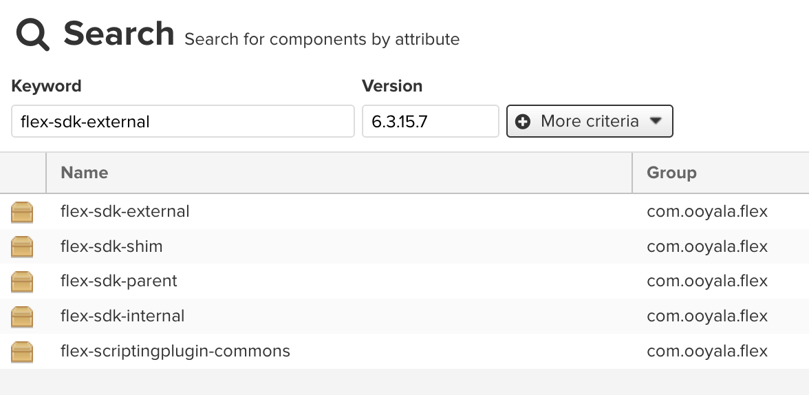This screenshot has height=395, width=809.
Task: Select the flex-scriptingplugin-commons component name
Action: (175, 352)
